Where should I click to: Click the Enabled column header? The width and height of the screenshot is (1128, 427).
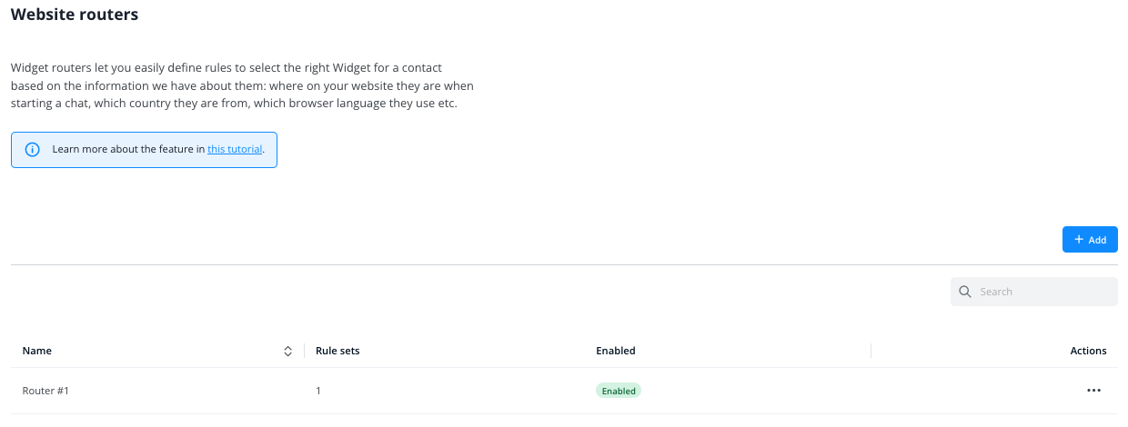pyautogui.click(x=616, y=351)
